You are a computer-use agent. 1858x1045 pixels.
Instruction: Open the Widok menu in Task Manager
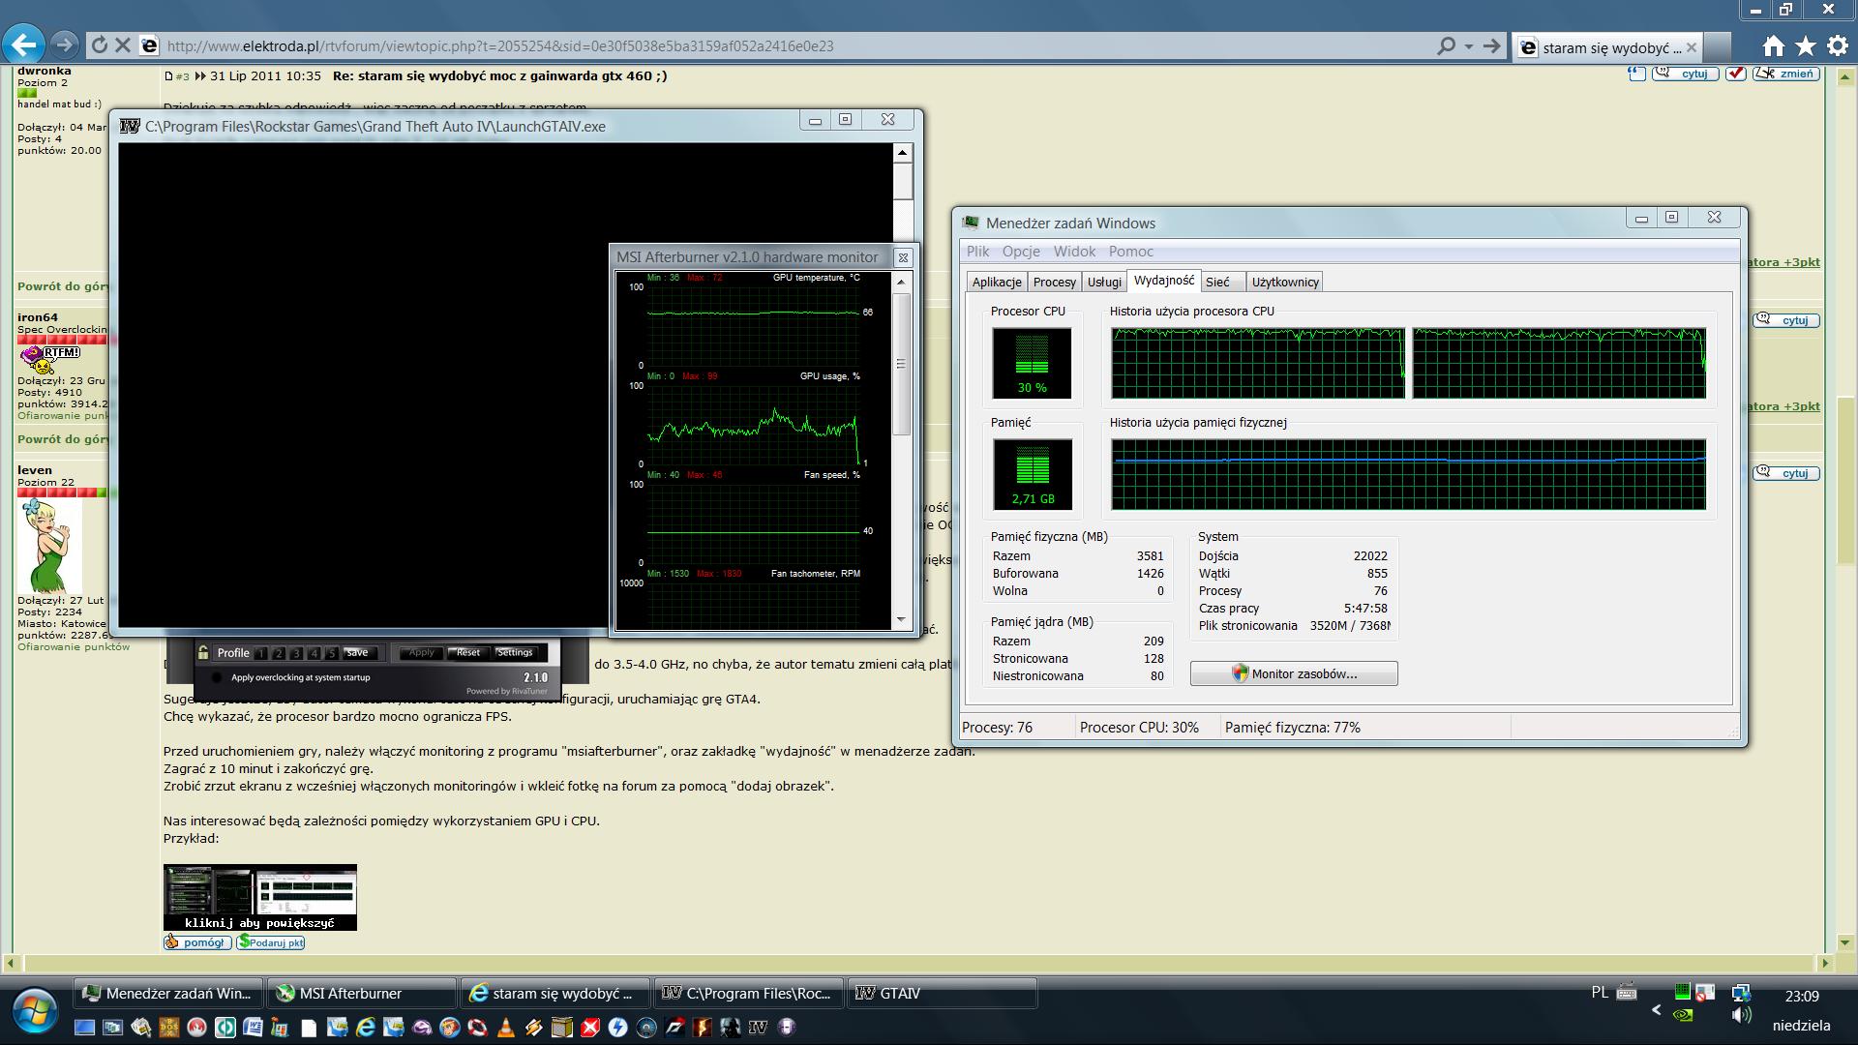click(1073, 252)
